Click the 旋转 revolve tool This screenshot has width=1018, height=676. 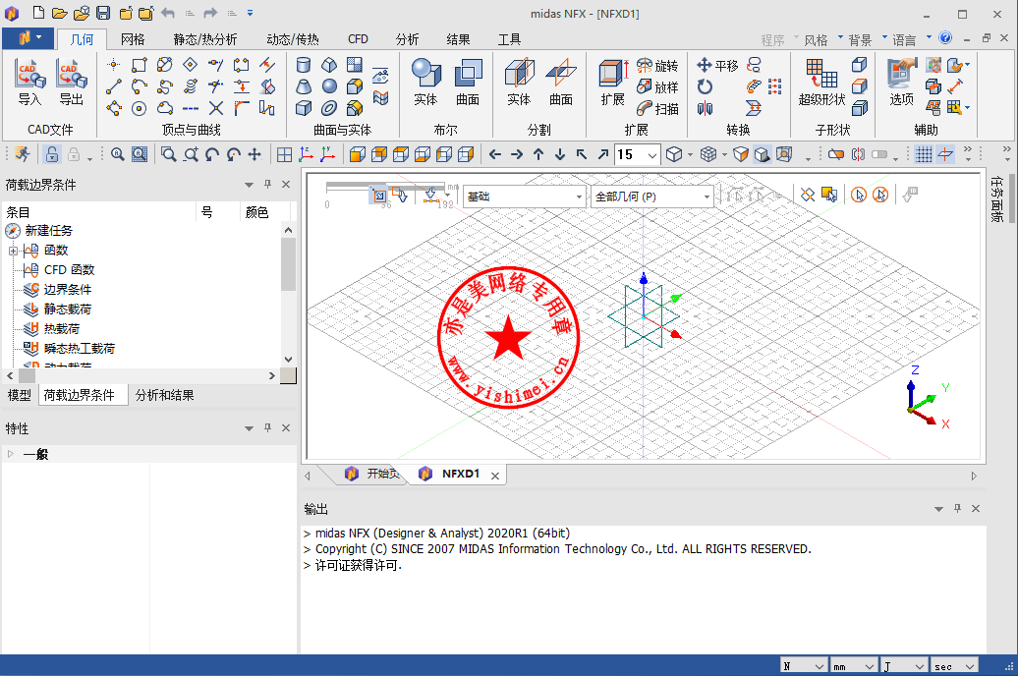pyautogui.click(x=657, y=66)
